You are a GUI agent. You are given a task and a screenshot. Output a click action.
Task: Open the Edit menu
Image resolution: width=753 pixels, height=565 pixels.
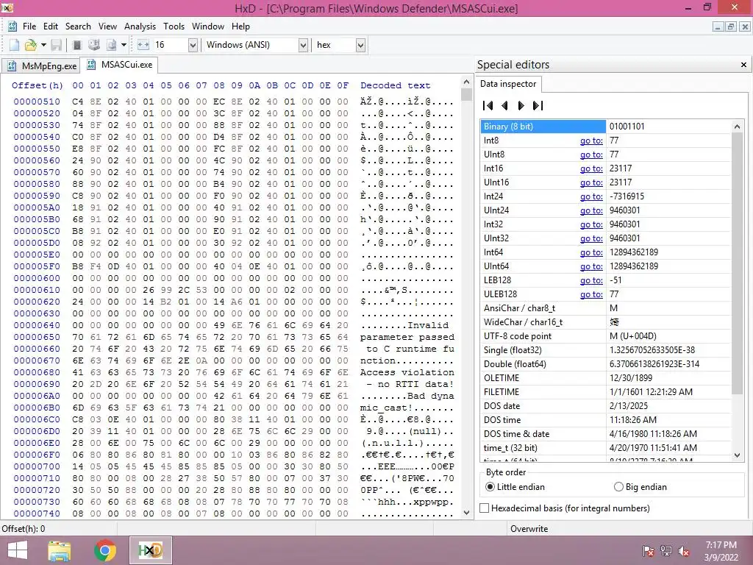tap(51, 26)
